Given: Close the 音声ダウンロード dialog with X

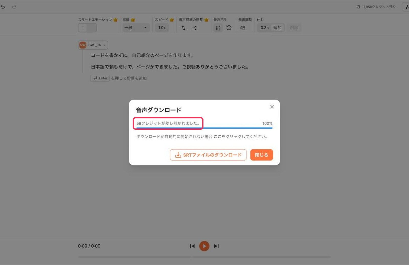Looking at the screenshot, I should pyautogui.click(x=272, y=107).
